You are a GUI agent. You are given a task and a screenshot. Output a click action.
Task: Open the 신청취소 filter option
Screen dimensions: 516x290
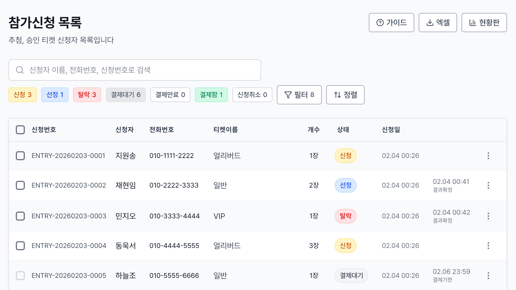(252, 95)
